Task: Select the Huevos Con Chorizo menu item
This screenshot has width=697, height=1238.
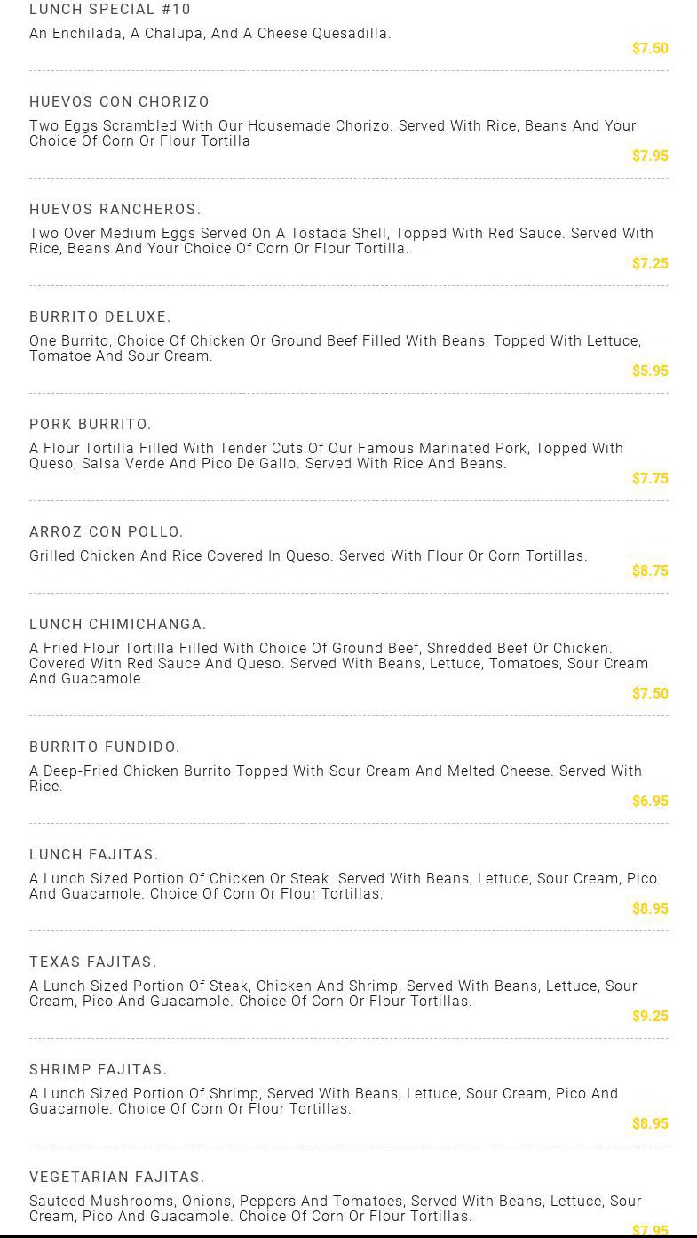Action: coord(119,102)
